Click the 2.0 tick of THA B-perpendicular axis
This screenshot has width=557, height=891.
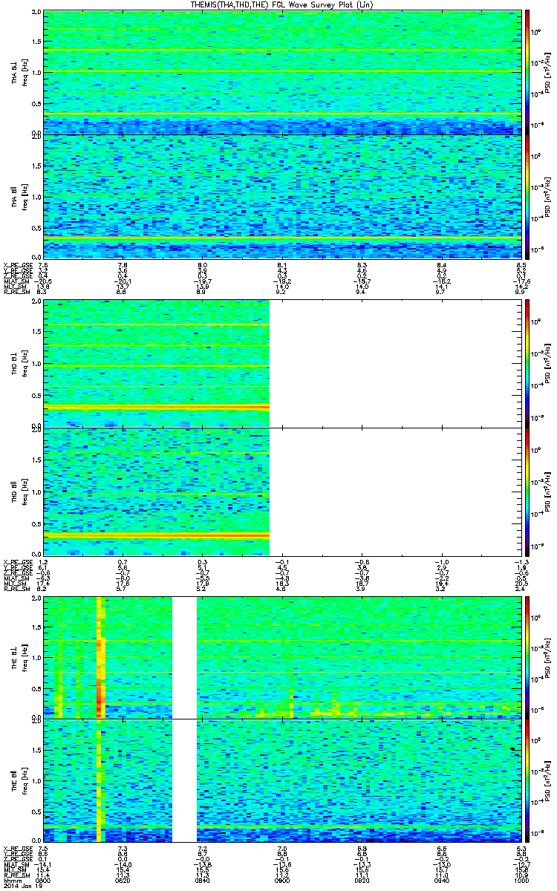pyautogui.click(x=37, y=13)
